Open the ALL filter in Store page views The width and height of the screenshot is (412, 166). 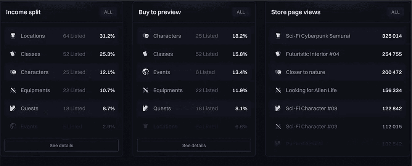[396, 12]
